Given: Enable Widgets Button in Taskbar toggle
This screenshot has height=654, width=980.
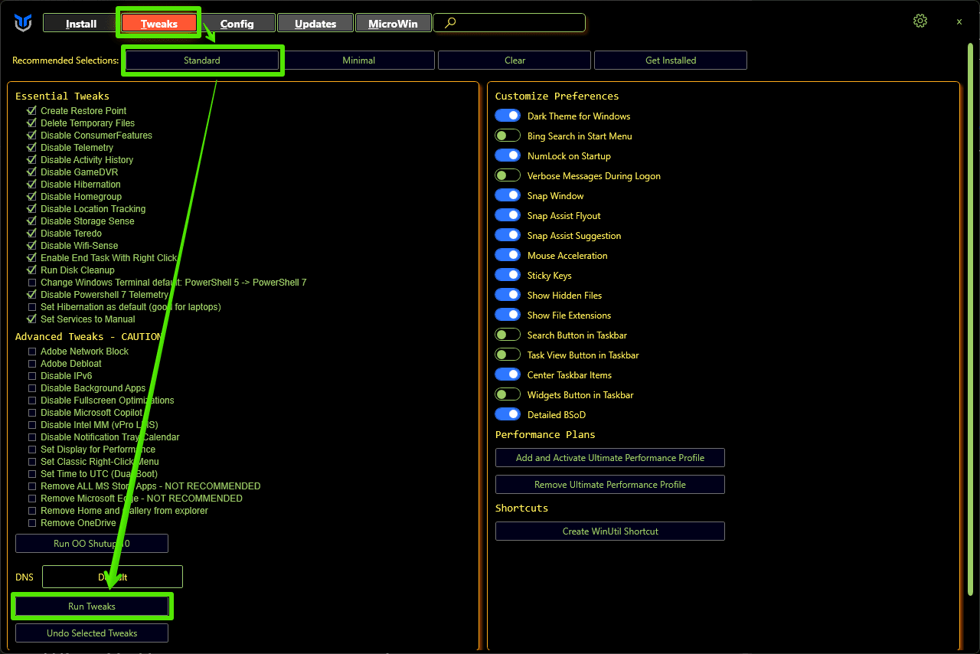Looking at the screenshot, I should click(x=508, y=394).
